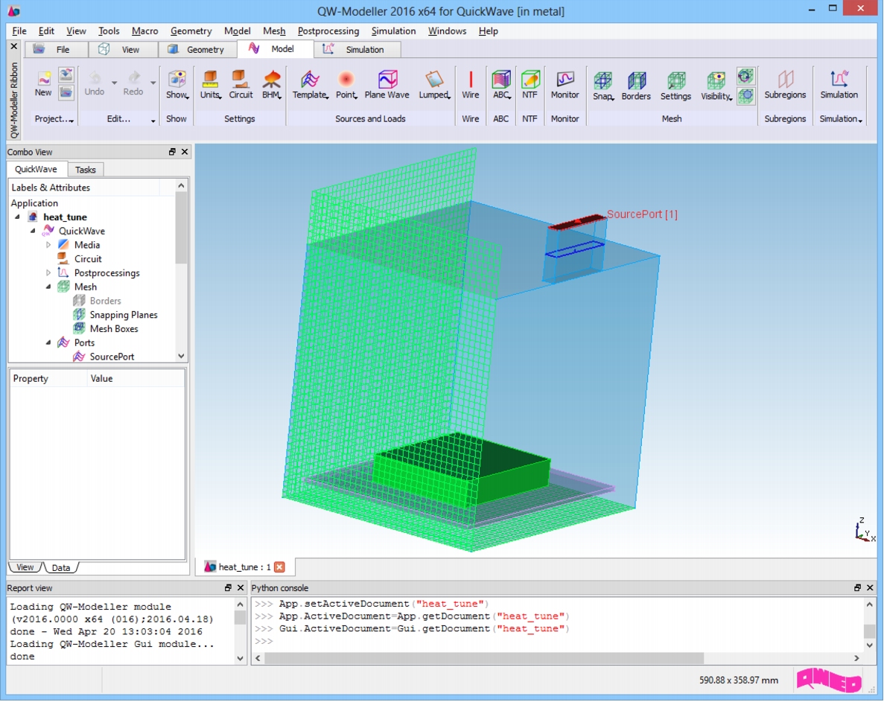Select the Template source icon
Image resolution: width=884 pixels, height=702 pixels.
(310, 84)
